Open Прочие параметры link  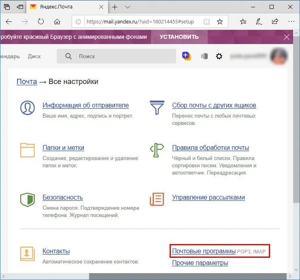point(200,263)
